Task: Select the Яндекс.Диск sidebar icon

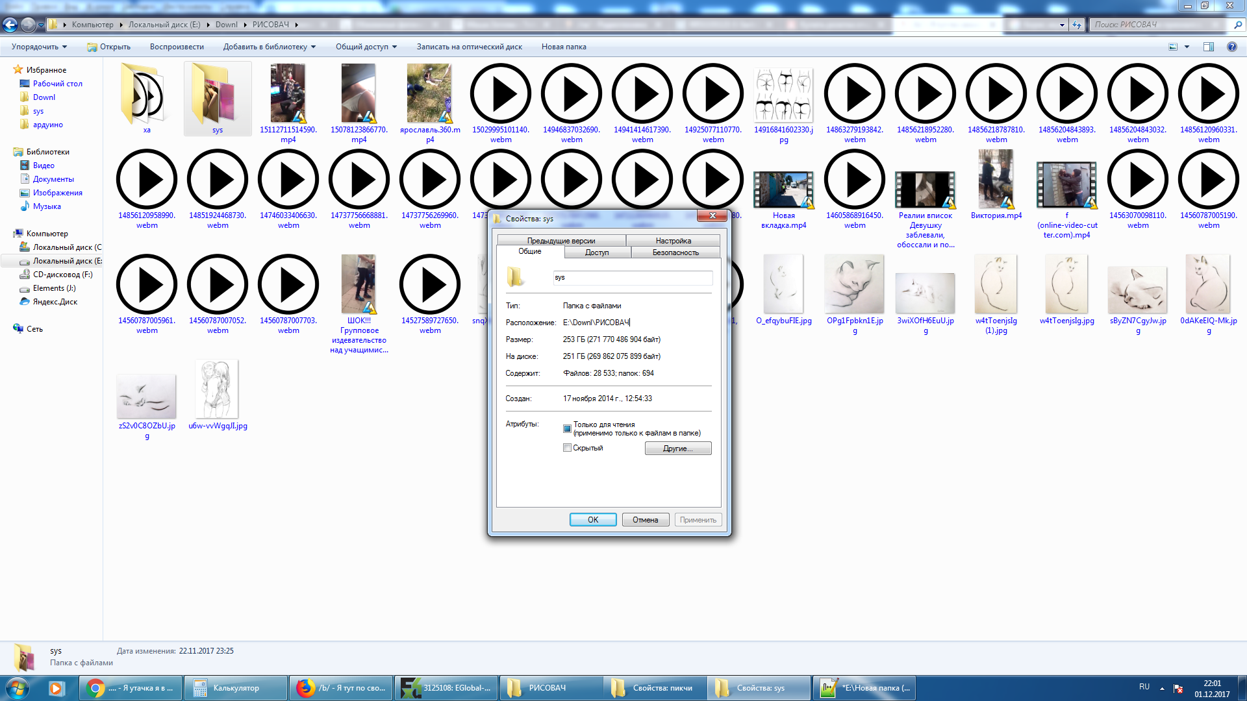Action: (25, 302)
